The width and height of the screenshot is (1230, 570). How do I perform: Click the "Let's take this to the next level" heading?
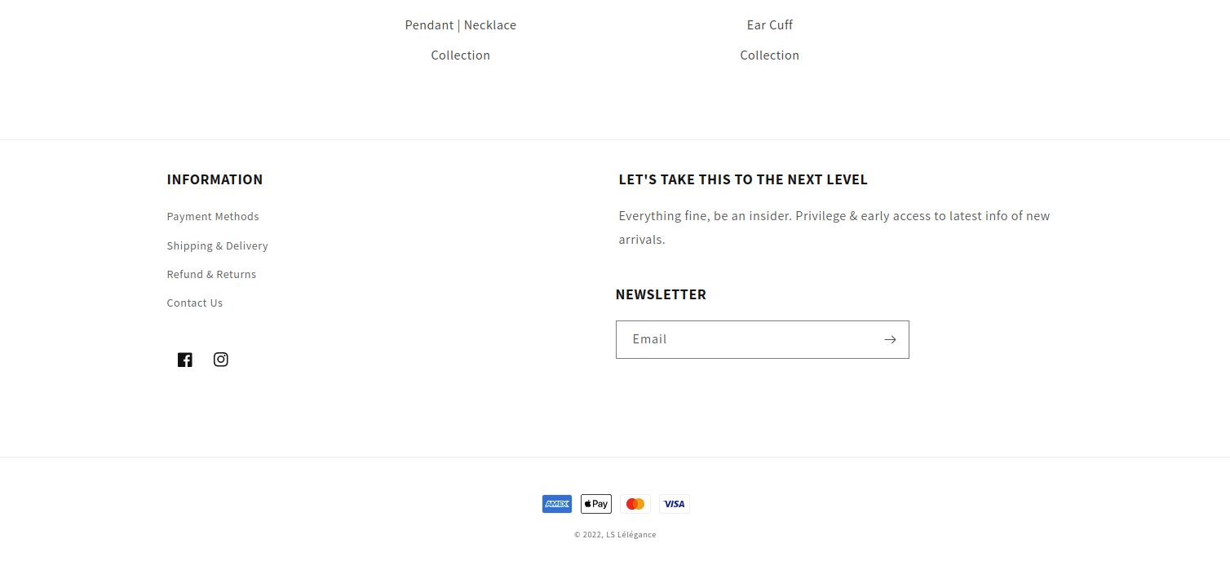(x=743, y=179)
